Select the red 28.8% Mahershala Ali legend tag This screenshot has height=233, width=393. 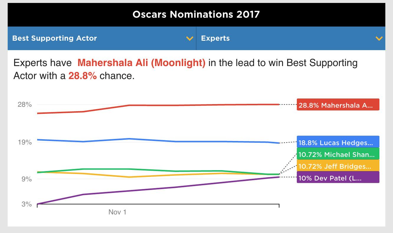point(338,105)
